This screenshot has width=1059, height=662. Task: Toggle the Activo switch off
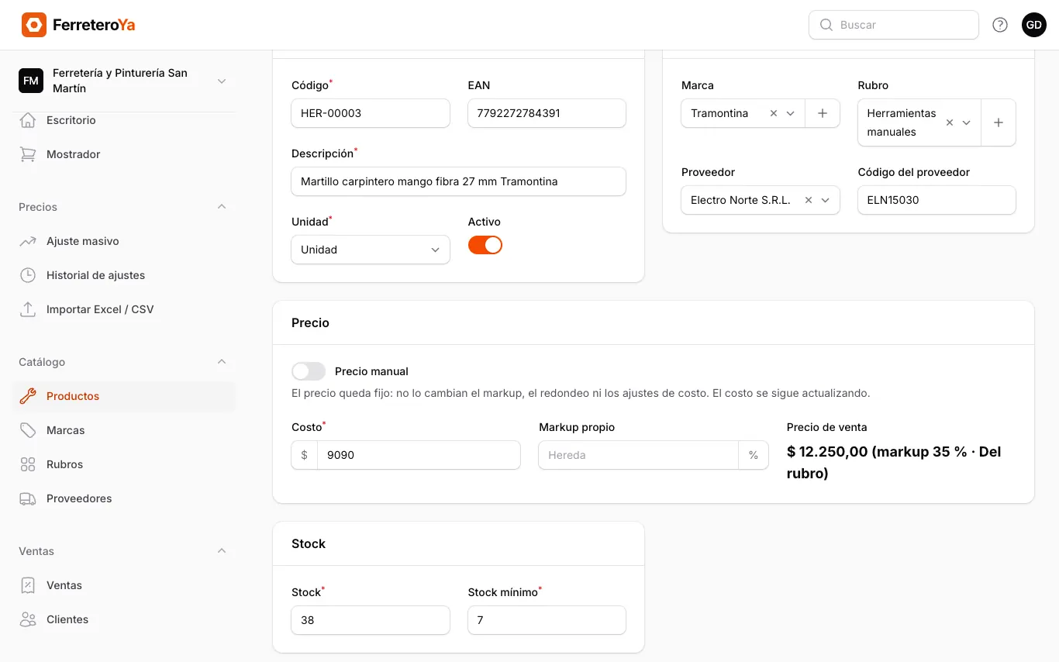(x=485, y=245)
